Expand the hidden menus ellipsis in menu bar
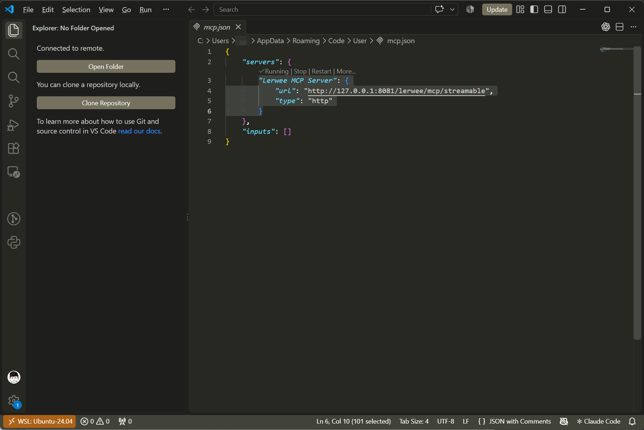644x430 pixels. [x=166, y=10]
